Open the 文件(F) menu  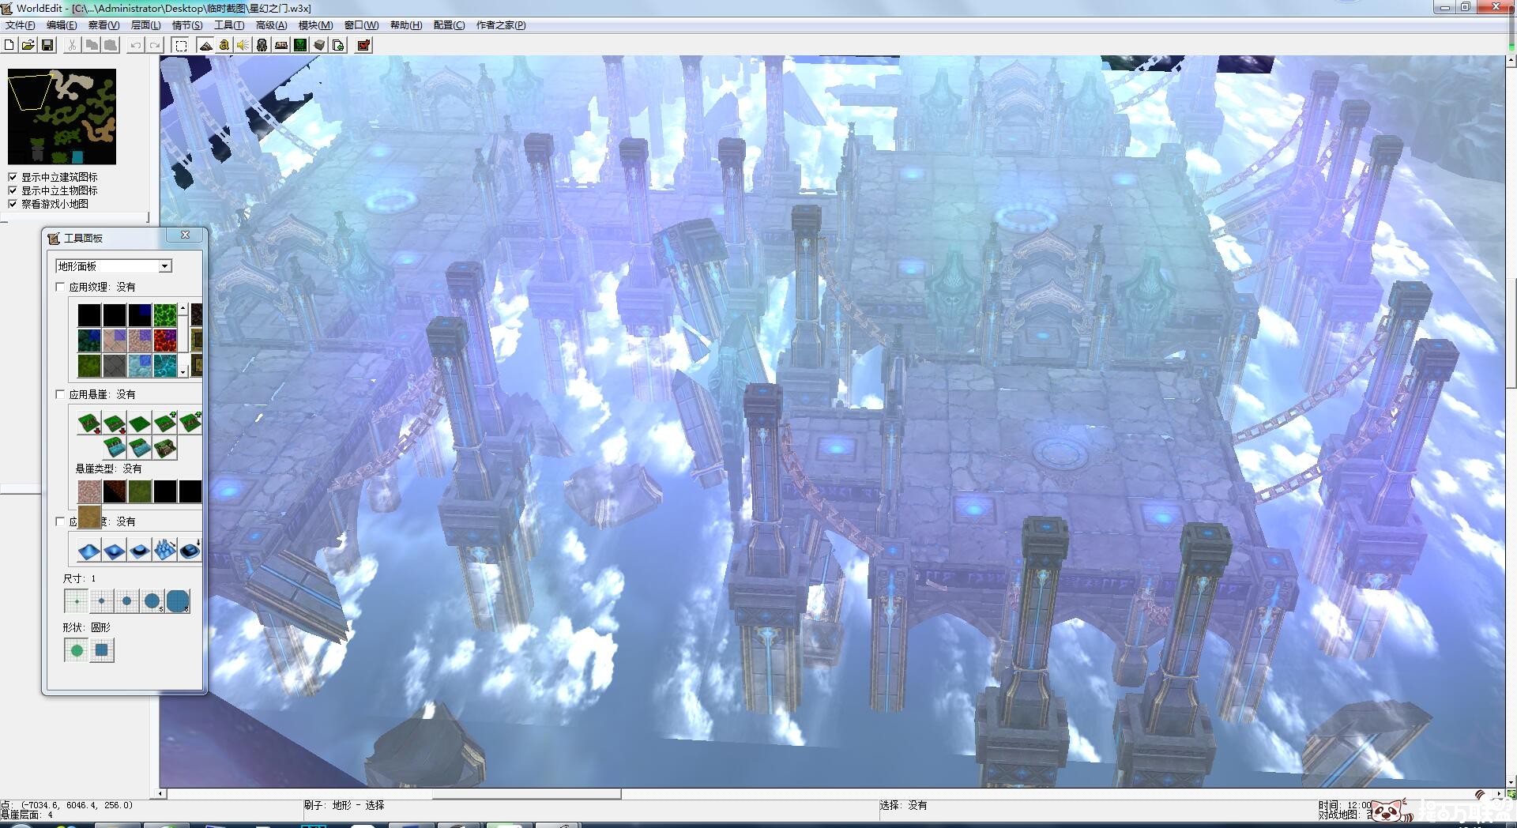pyautogui.click(x=20, y=25)
